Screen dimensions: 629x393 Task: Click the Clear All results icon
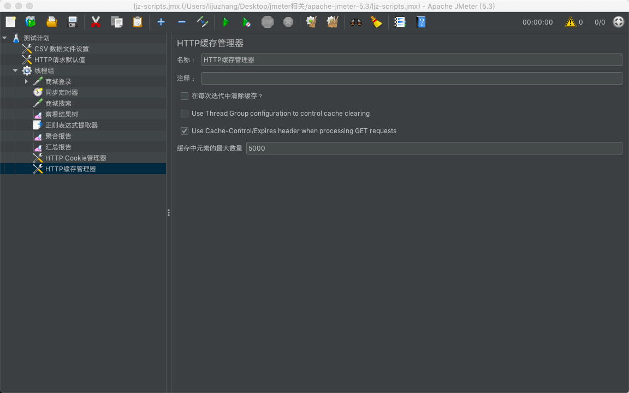(333, 22)
